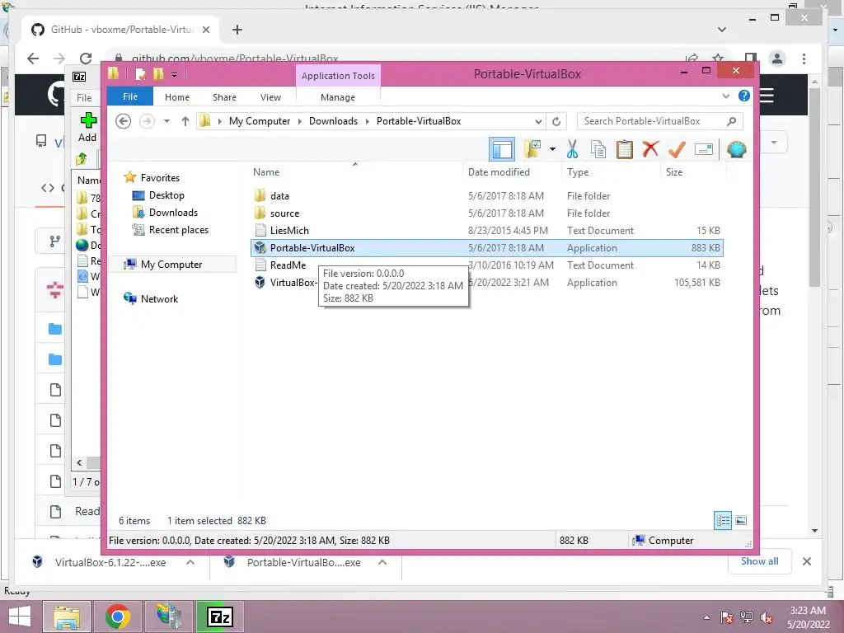Switch to large icons view icon
The width and height of the screenshot is (844, 633).
coord(741,520)
